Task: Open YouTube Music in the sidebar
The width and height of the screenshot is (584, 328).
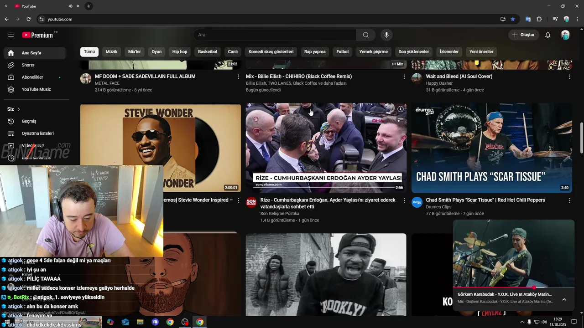Action: pyautogui.click(x=35, y=89)
